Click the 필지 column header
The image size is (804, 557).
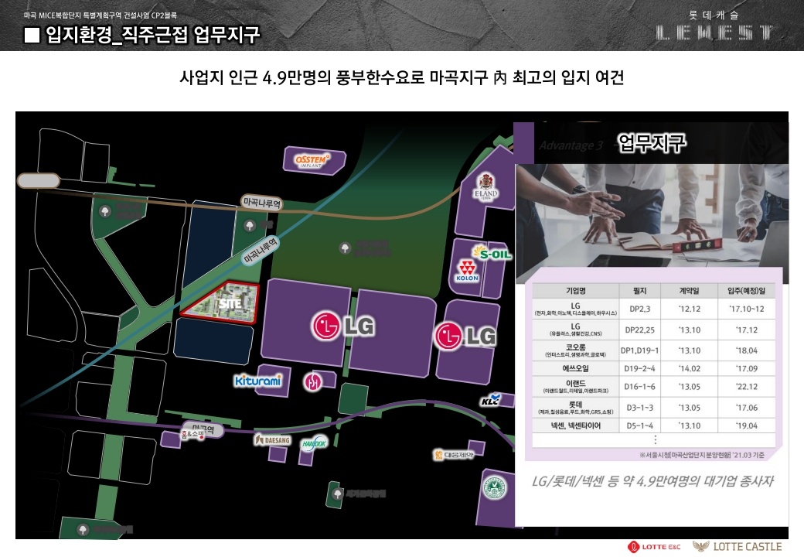pos(639,291)
